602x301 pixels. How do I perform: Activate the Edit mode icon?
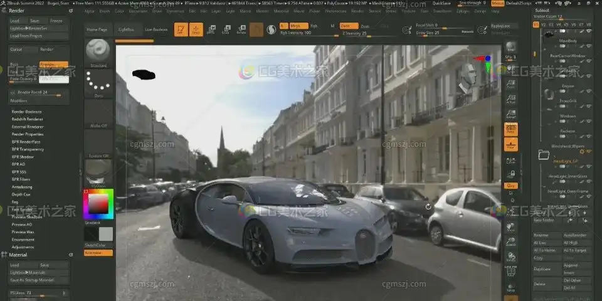click(181, 29)
